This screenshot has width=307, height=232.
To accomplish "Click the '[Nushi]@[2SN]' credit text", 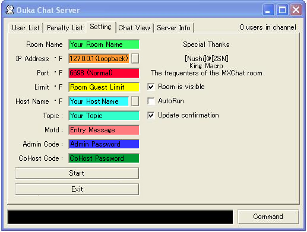I will pos(207,59).
